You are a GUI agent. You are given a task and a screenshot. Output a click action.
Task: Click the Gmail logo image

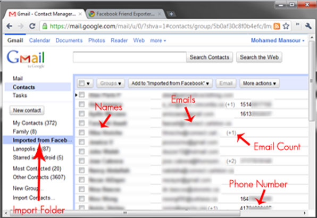26,59
